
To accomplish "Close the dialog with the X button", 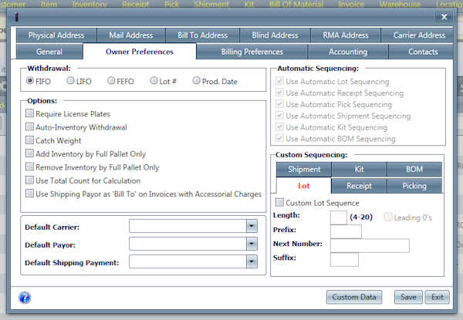I will (443, 15).
